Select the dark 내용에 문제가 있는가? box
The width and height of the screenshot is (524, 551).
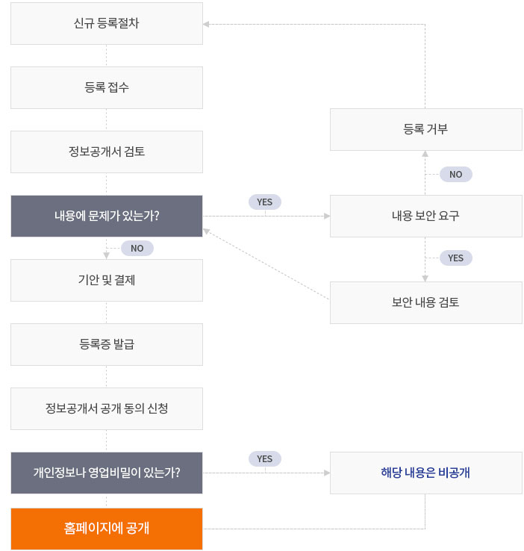click(107, 216)
